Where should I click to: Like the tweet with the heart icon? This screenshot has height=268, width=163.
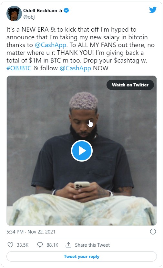tap(10, 245)
